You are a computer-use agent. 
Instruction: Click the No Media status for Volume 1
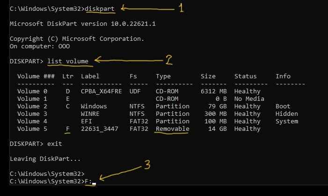pyautogui.click(x=249, y=99)
